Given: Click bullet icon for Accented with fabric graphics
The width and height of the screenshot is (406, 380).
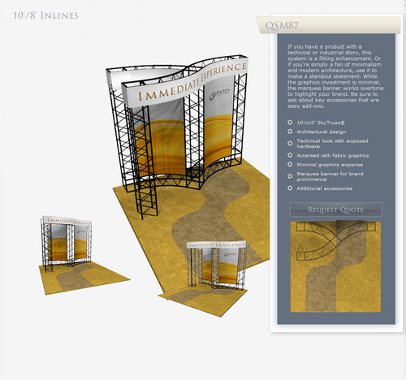Looking at the screenshot, I should click(x=290, y=155).
